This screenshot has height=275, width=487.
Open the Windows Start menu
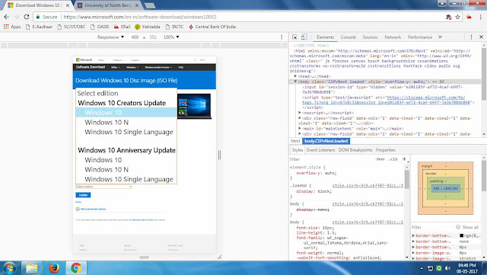[x=10, y=268]
